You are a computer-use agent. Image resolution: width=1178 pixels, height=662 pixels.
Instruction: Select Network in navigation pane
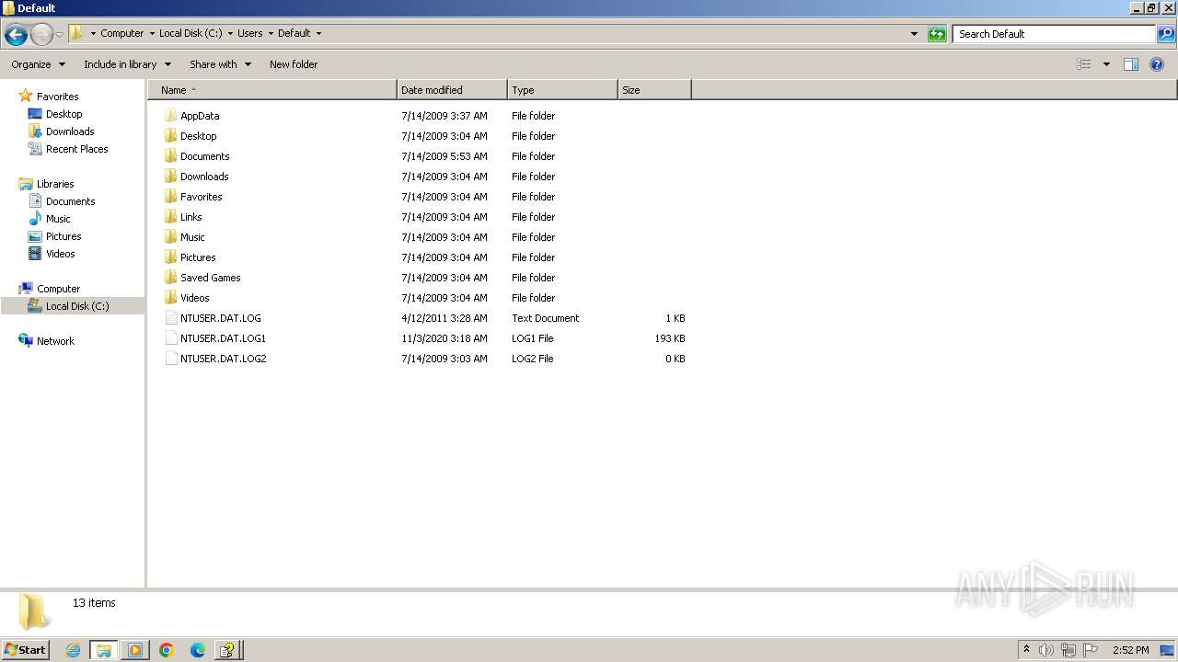[55, 341]
